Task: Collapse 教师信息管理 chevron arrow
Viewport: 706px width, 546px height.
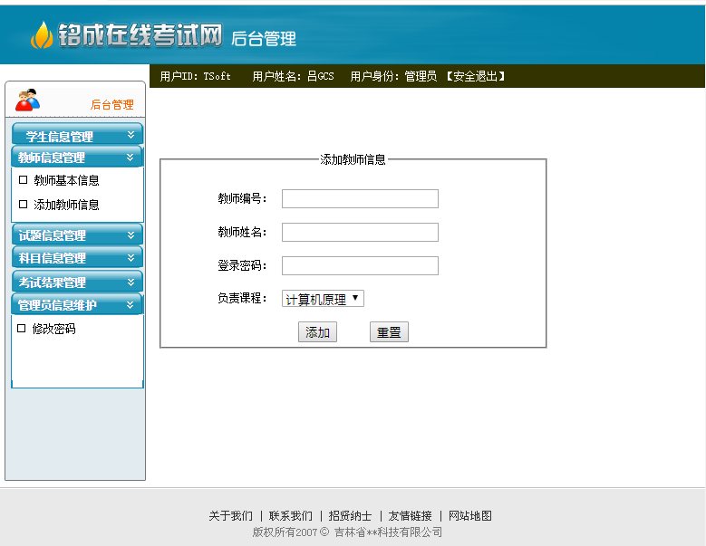Action: 131,157
